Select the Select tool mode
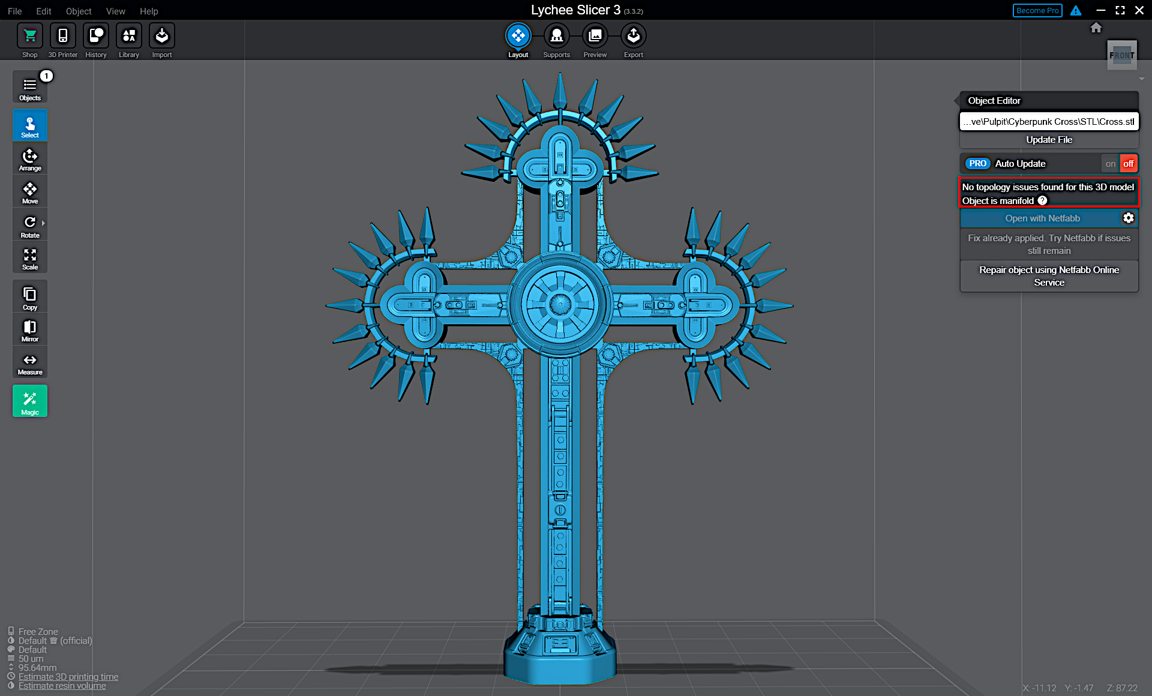The width and height of the screenshot is (1152, 696). [29, 125]
